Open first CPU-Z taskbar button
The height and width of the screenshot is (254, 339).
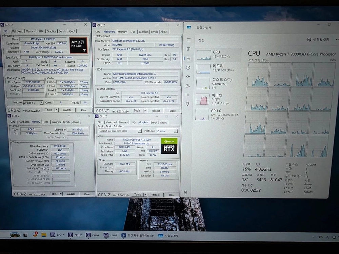click(57, 235)
